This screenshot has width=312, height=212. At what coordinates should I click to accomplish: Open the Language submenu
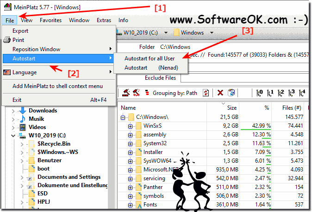[59, 72]
